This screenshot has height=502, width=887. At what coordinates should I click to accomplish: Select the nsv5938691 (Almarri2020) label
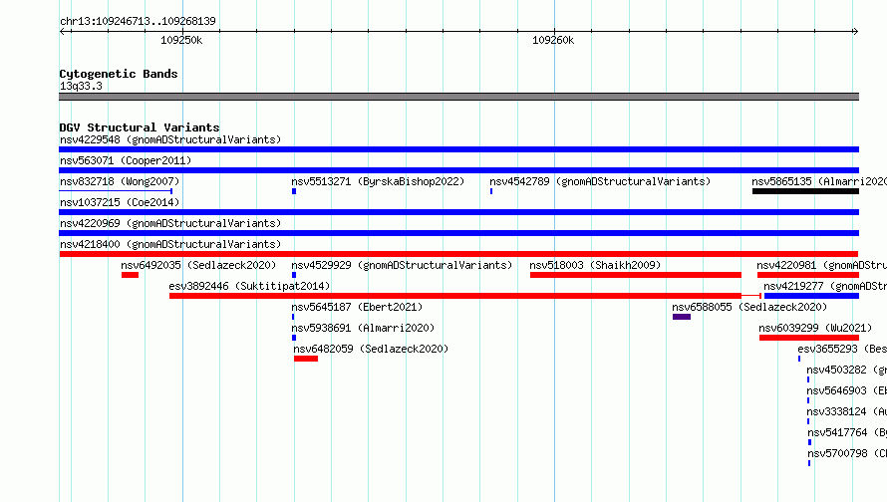(363, 328)
